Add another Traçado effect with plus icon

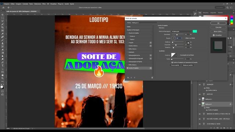(x=151, y=43)
